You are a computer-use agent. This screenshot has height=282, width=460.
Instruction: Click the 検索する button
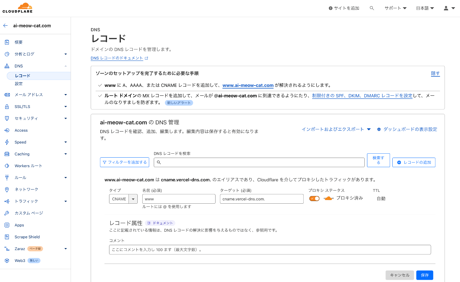pyautogui.click(x=379, y=160)
